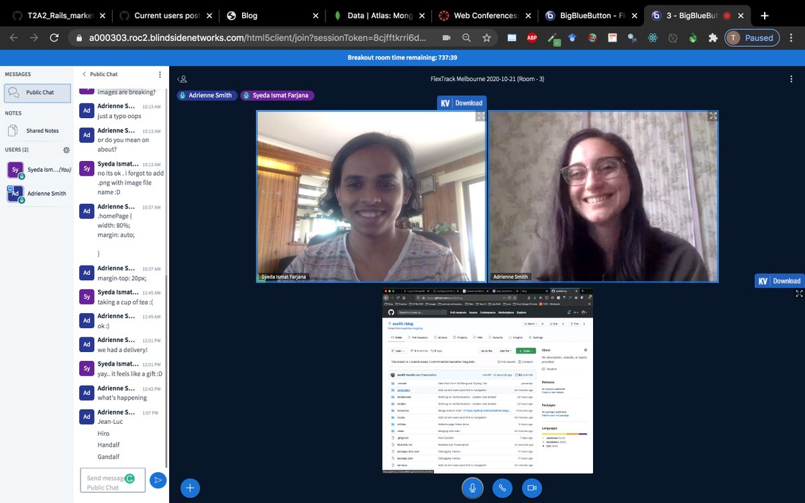
Task: Leave audio with the phone button
Action: (502, 488)
